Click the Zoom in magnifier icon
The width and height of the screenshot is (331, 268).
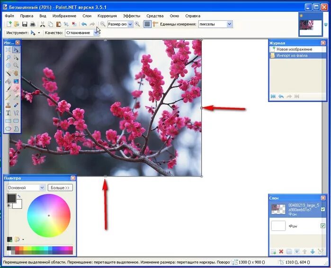tap(137, 24)
